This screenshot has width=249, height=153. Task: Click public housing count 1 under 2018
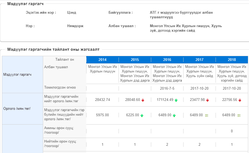[232, 144]
